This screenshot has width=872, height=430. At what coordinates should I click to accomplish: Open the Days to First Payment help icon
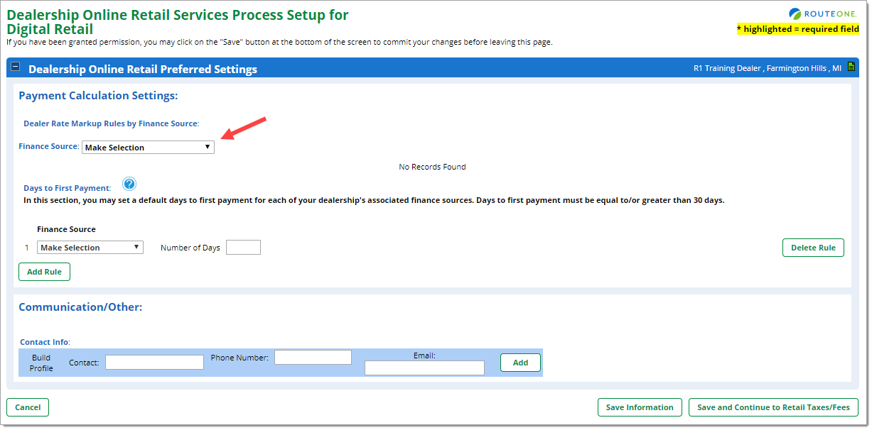[129, 184]
